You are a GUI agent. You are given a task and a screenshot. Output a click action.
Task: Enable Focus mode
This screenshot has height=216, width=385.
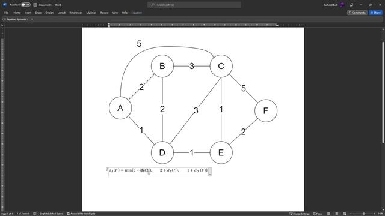click(318, 214)
